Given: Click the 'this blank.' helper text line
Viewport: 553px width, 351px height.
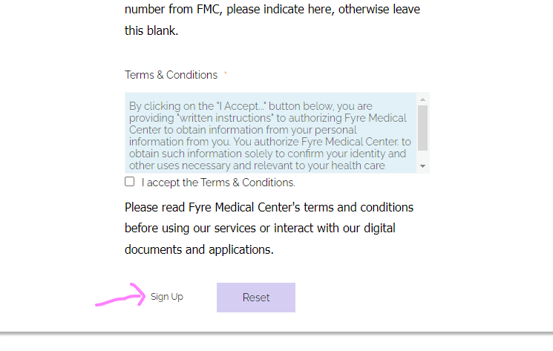Looking at the screenshot, I should coord(151,30).
